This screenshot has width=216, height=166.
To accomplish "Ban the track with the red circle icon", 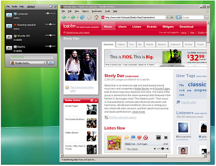I will pos(145,137).
